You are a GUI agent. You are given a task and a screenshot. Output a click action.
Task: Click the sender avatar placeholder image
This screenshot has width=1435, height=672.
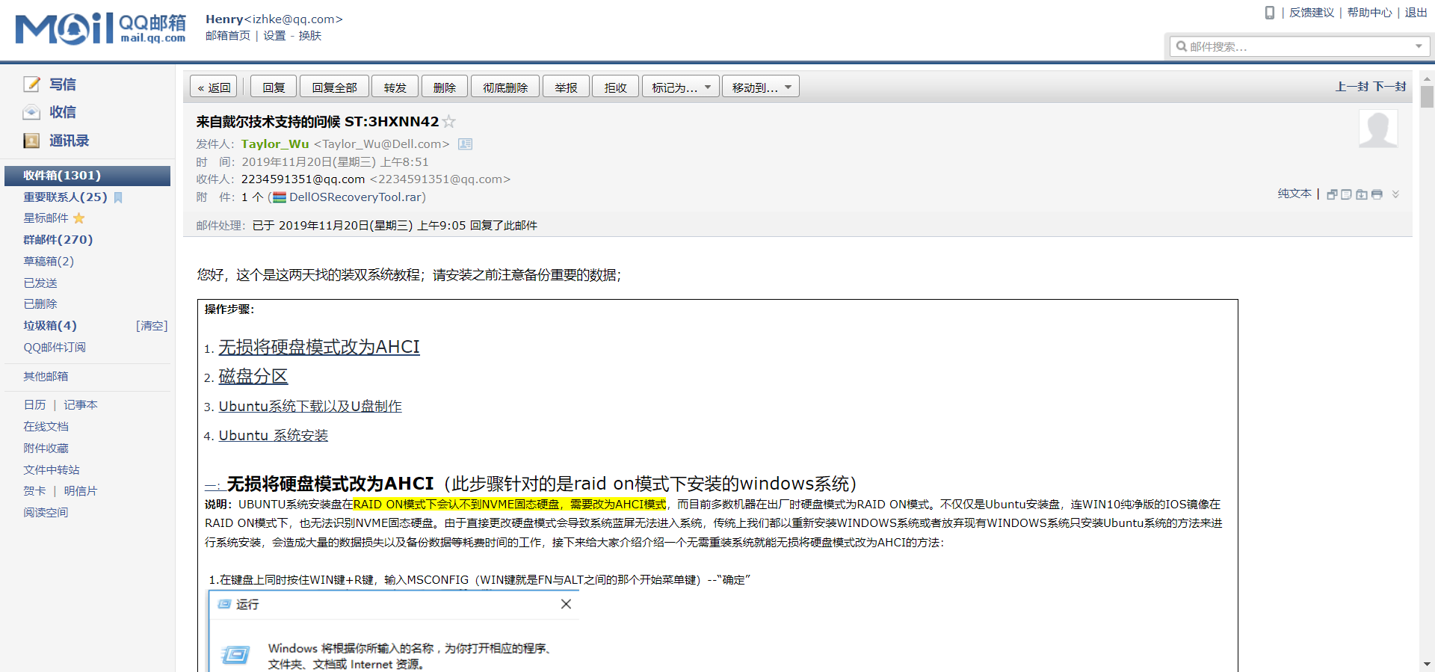pyautogui.click(x=1378, y=129)
